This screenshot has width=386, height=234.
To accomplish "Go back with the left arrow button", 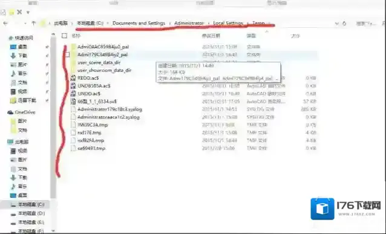I will click(5, 24).
